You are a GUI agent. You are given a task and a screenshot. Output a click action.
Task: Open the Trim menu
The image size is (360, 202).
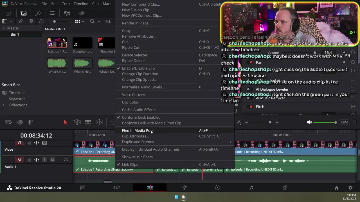pos(66,4)
